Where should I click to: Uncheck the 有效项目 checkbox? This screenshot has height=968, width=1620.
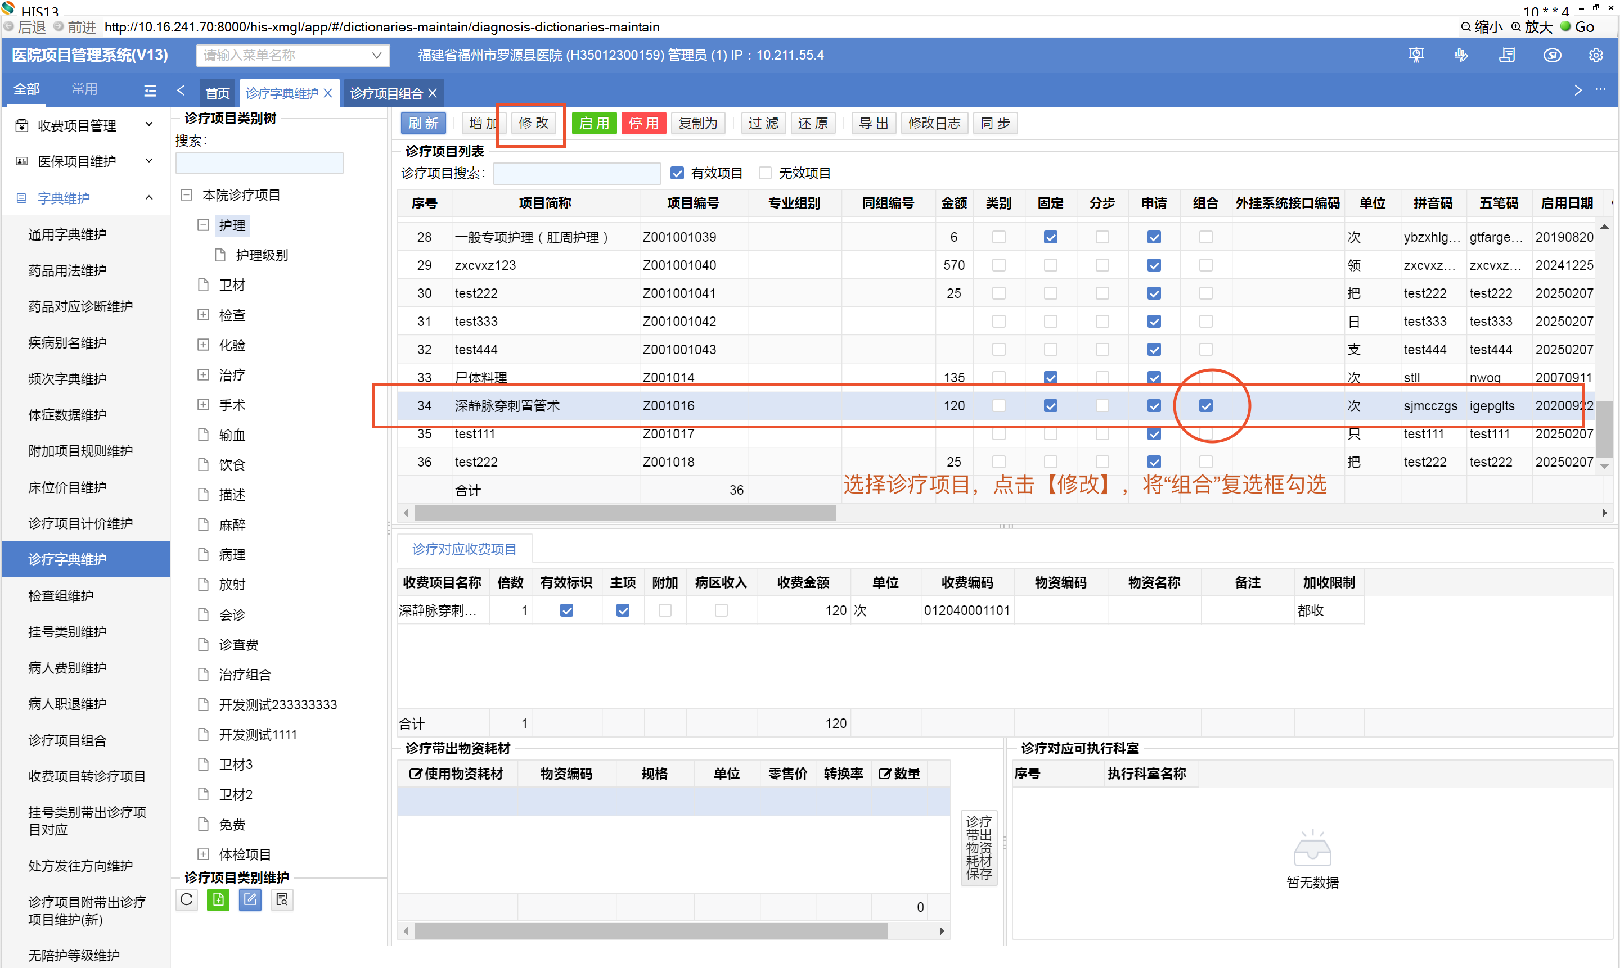click(677, 173)
